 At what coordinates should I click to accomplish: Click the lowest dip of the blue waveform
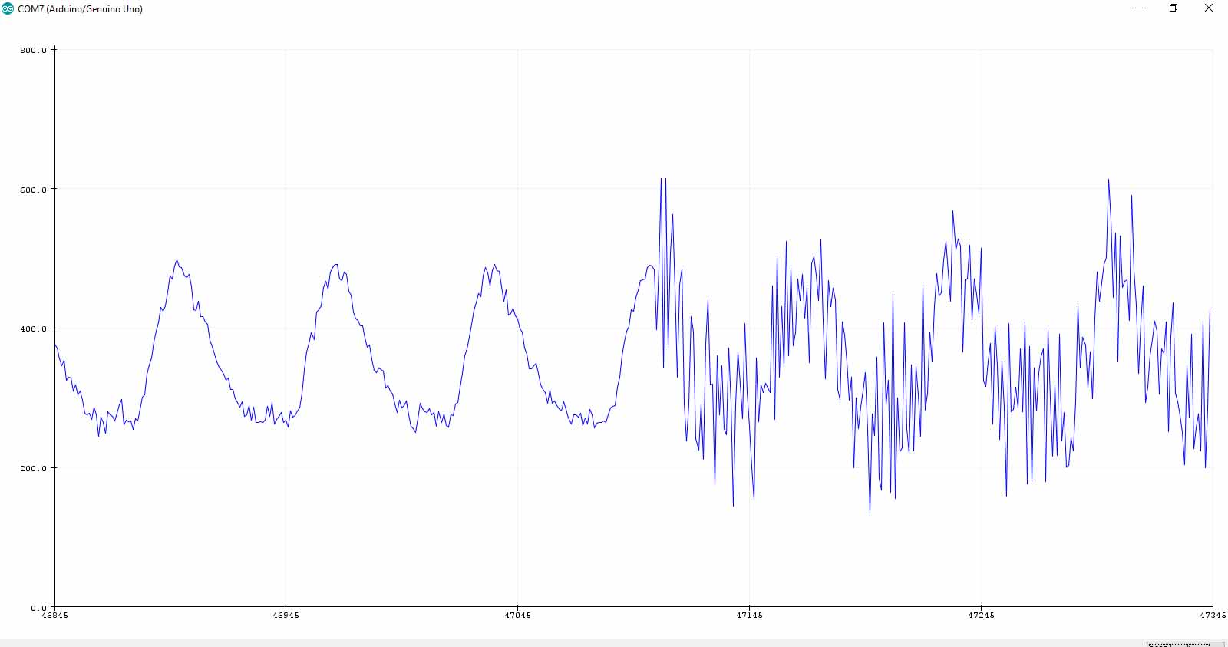[870, 512]
